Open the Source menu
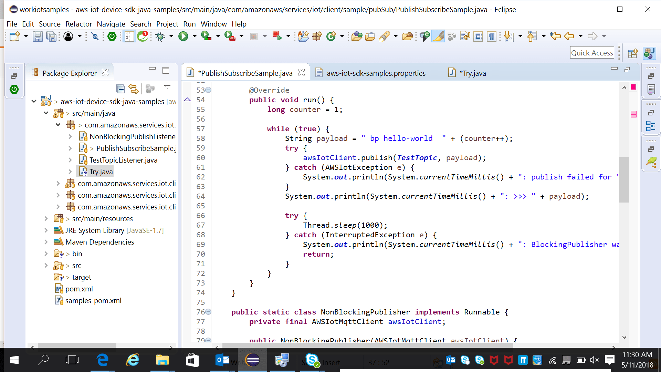661x372 pixels. click(x=50, y=24)
